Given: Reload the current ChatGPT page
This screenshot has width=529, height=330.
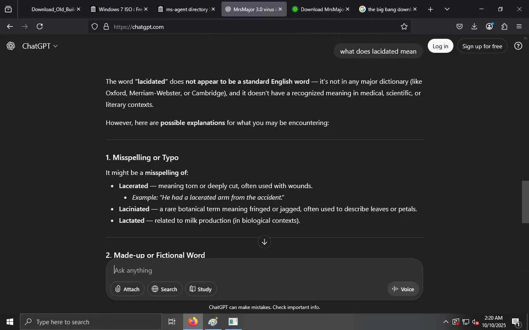Looking at the screenshot, I should [40, 26].
